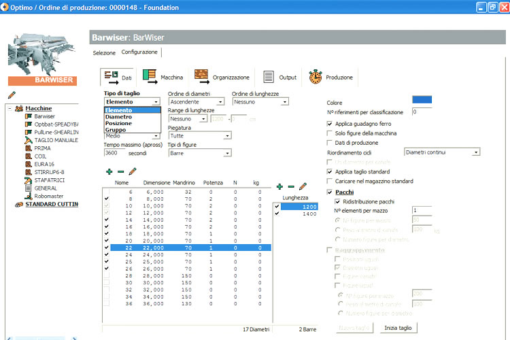The width and height of the screenshot is (510, 340).
Task: Switch to the Configurazione tab
Action: coord(139,52)
